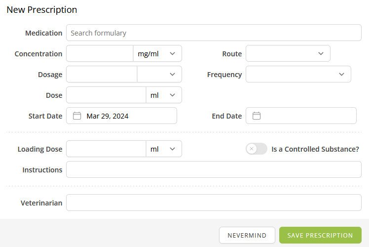Click the Loading Dose amount input
The height and width of the screenshot is (247, 369).
point(106,149)
